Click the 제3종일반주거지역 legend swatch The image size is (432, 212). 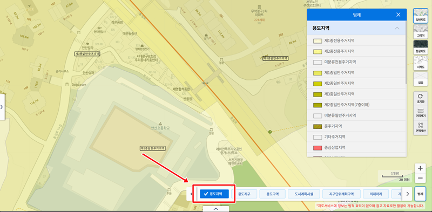(318, 94)
